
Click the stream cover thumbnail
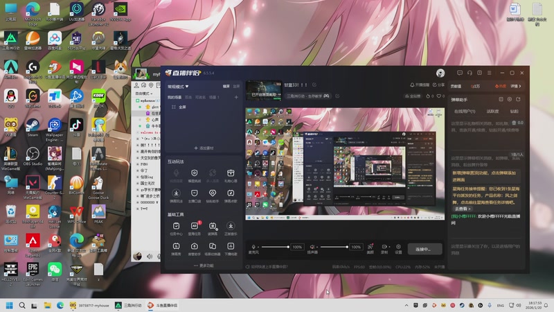[x=264, y=90]
